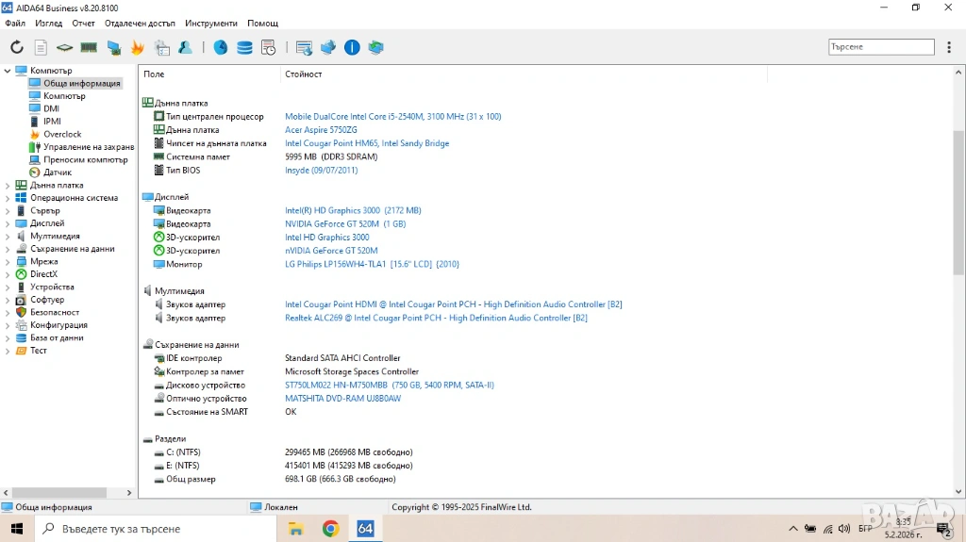The image size is (966, 542).
Task: Open the Файл menu
Action: (15, 23)
